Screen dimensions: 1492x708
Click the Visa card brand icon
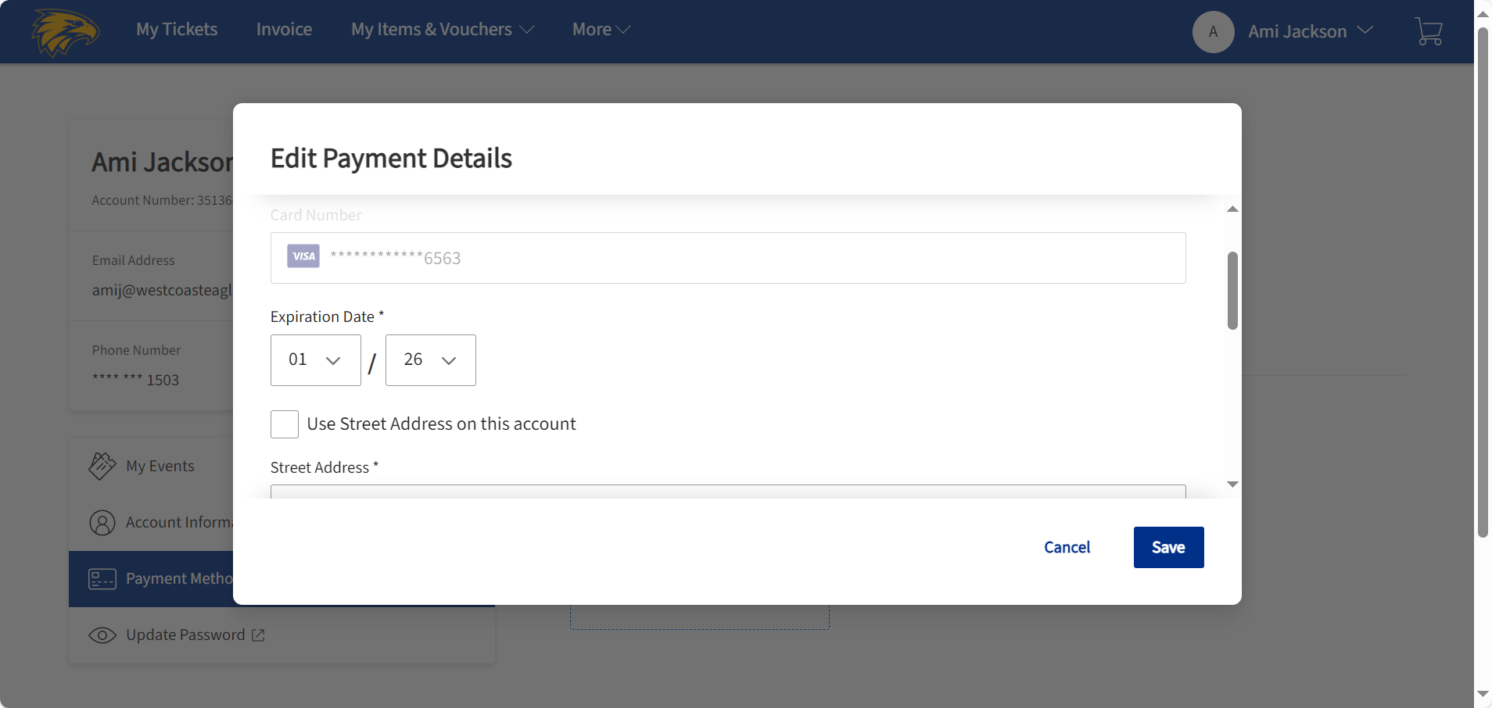click(302, 256)
